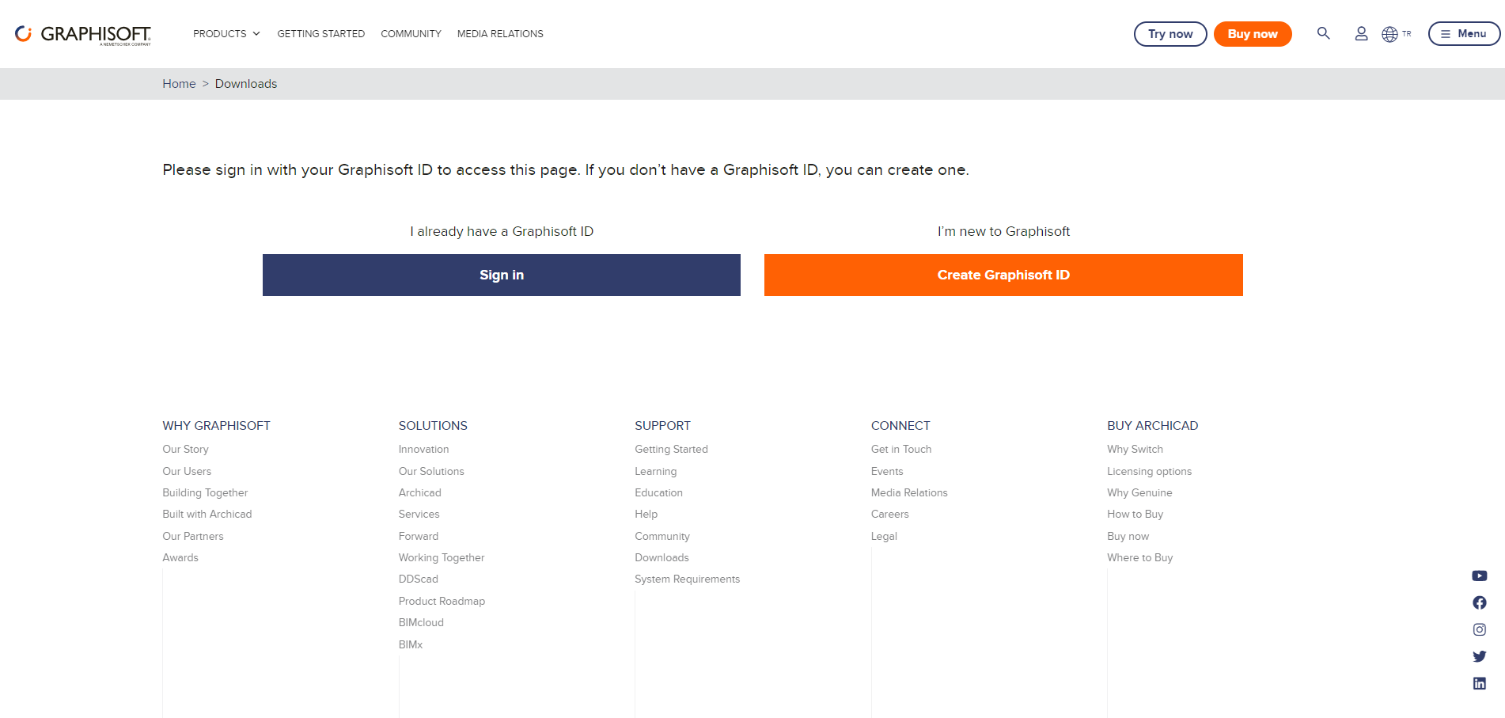Open Community link under Support
The height and width of the screenshot is (718, 1505).
(x=662, y=536)
